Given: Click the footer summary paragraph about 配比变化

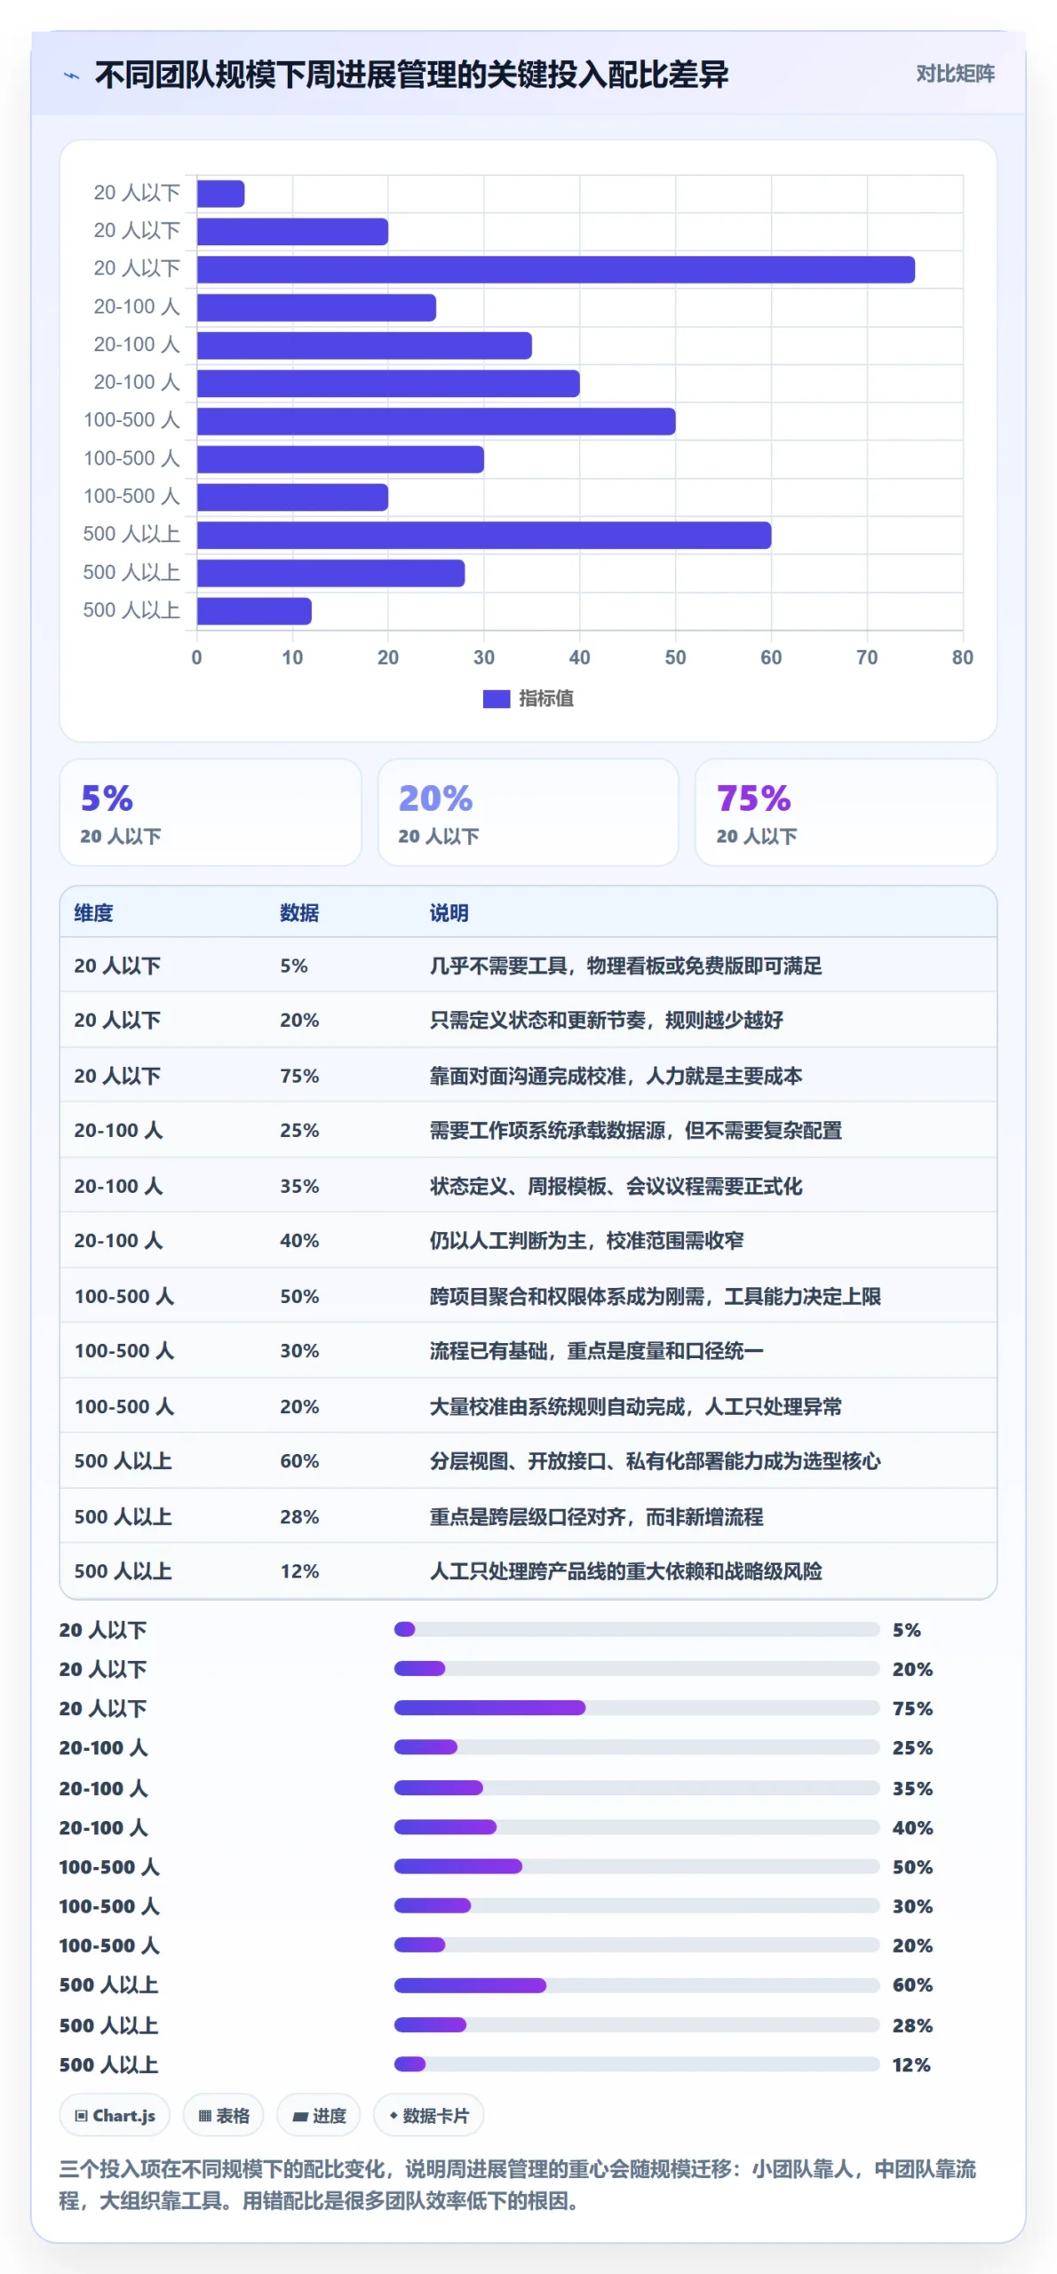Looking at the screenshot, I should (x=518, y=2185).
